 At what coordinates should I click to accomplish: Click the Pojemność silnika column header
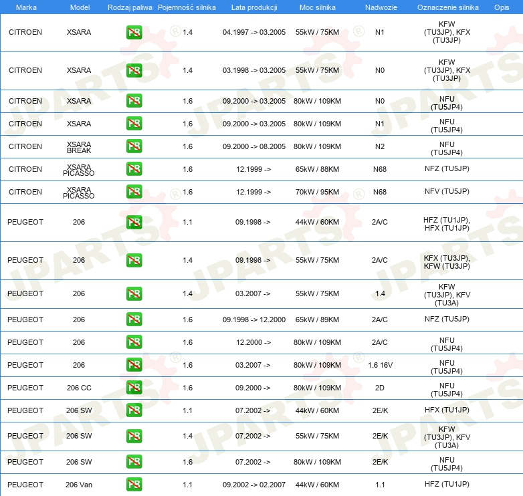187,7
